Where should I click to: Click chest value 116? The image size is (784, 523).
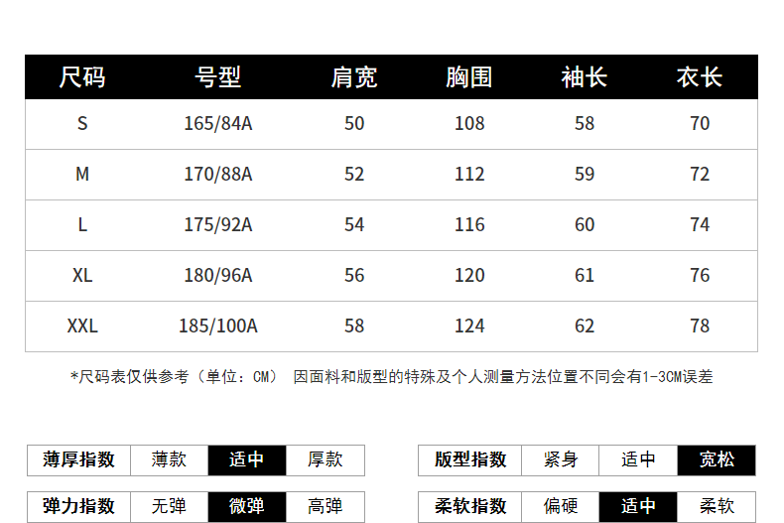point(469,224)
